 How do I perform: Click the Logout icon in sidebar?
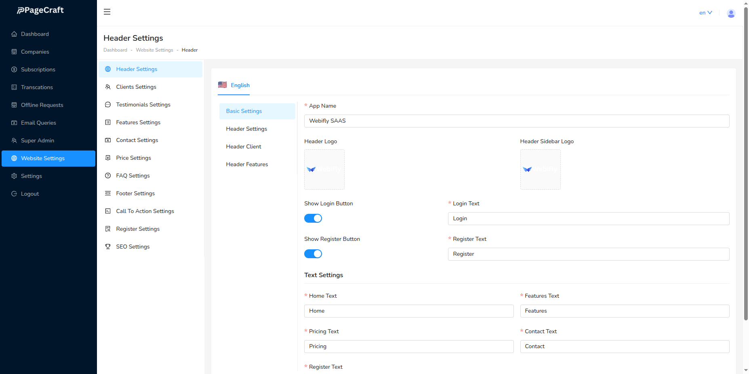(14, 194)
